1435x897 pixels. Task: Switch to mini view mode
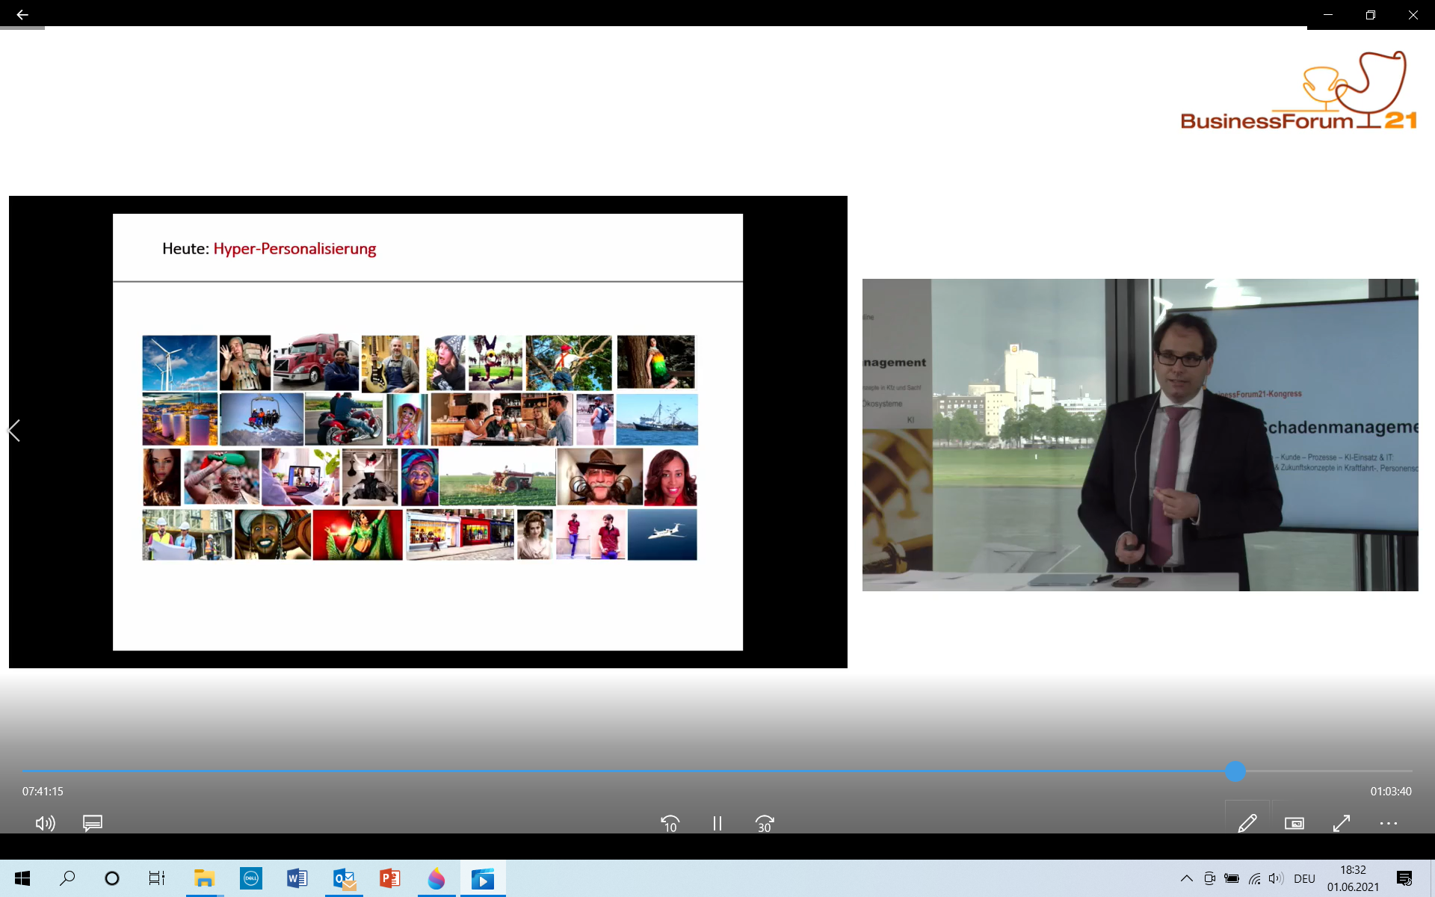tap(1294, 823)
